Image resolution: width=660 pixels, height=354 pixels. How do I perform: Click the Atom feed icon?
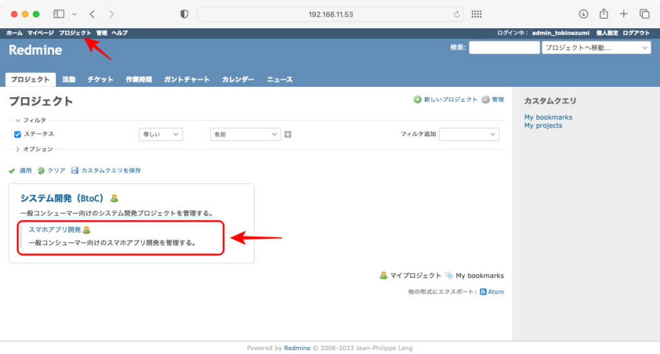pyautogui.click(x=483, y=292)
